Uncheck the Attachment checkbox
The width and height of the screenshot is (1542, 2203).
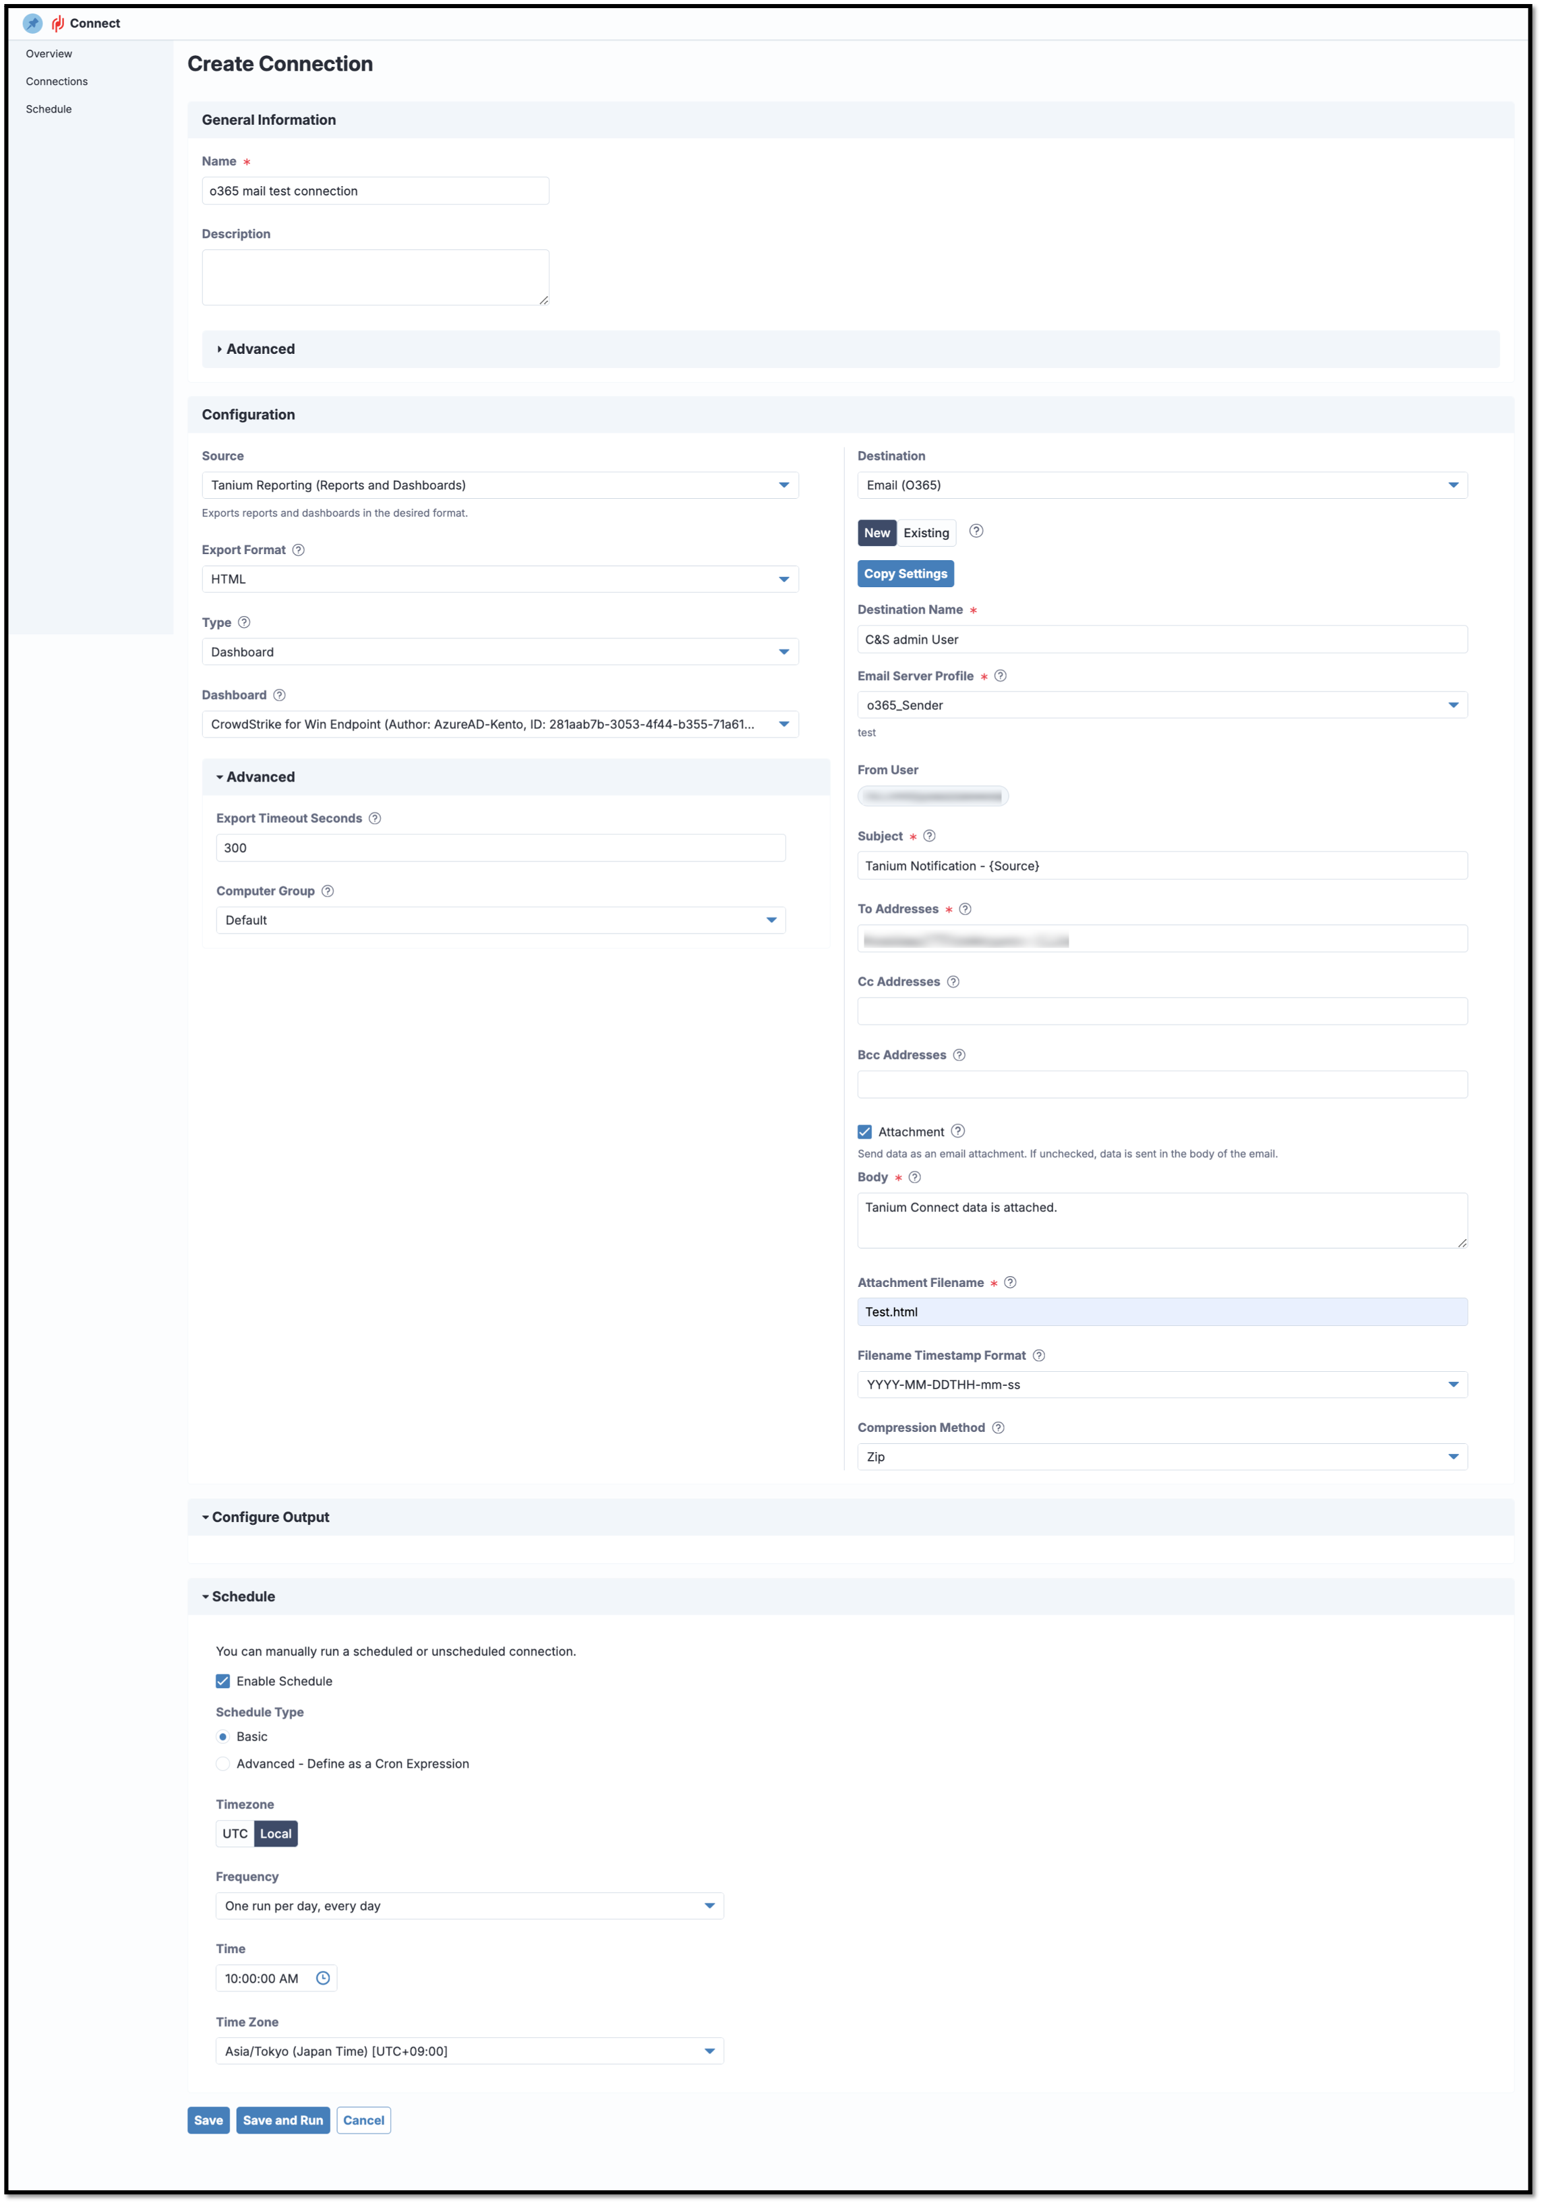[x=864, y=1131]
